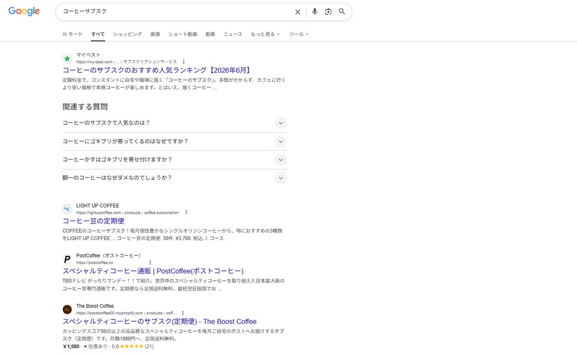577x354 pixels.
Task: Click The Boost Coffee favicon
Action: 67,309
